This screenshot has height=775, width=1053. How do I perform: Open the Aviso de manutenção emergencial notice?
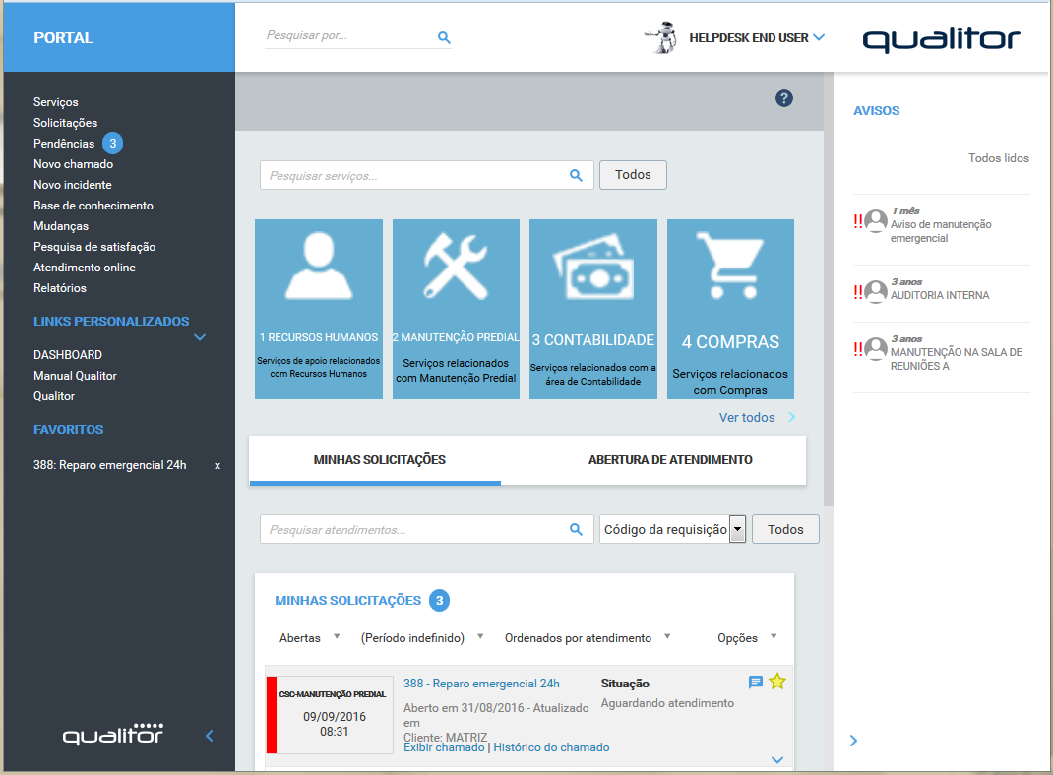940,231
